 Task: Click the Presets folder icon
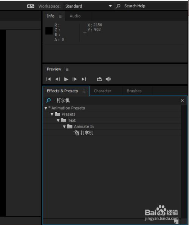[57, 114]
